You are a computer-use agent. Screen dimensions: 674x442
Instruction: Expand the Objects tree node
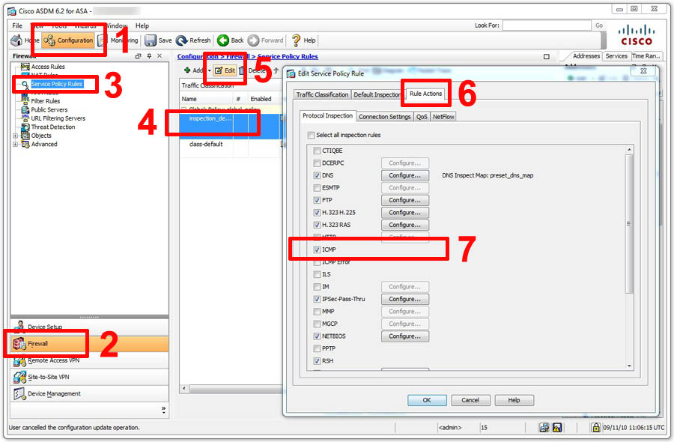click(x=16, y=136)
